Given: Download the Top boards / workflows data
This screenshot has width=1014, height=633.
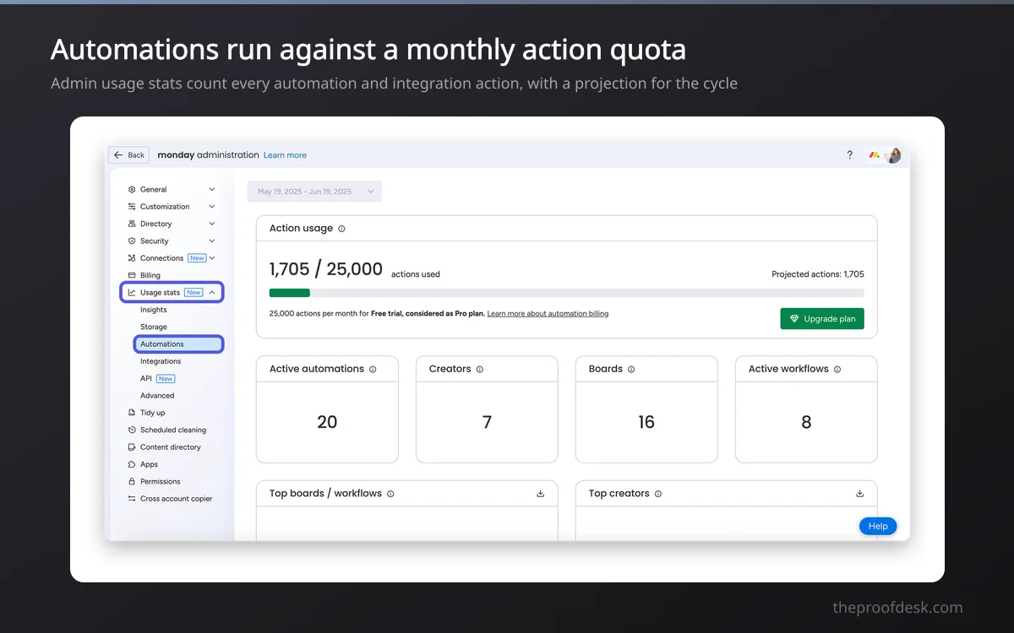Looking at the screenshot, I should coord(541,494).
